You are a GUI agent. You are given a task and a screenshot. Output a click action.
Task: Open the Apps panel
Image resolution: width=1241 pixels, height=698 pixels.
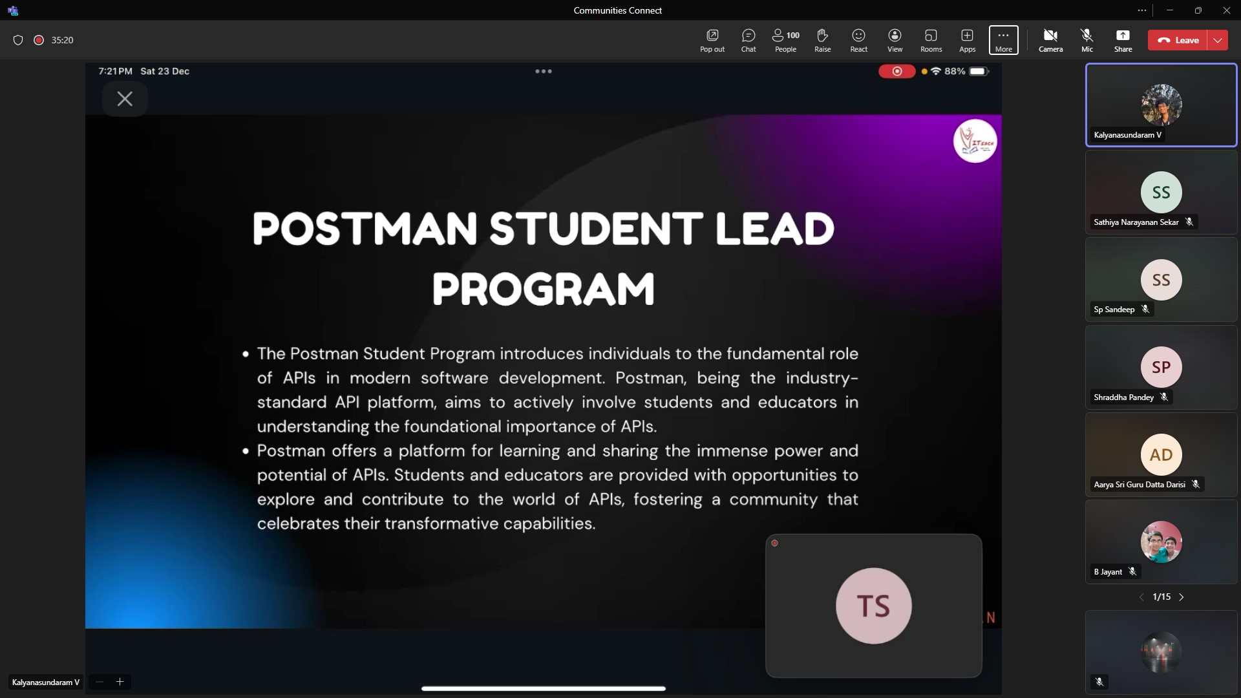(x=967, y=40)
